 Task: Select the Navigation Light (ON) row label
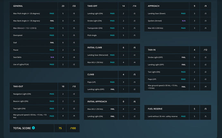[x=22, y=94]
